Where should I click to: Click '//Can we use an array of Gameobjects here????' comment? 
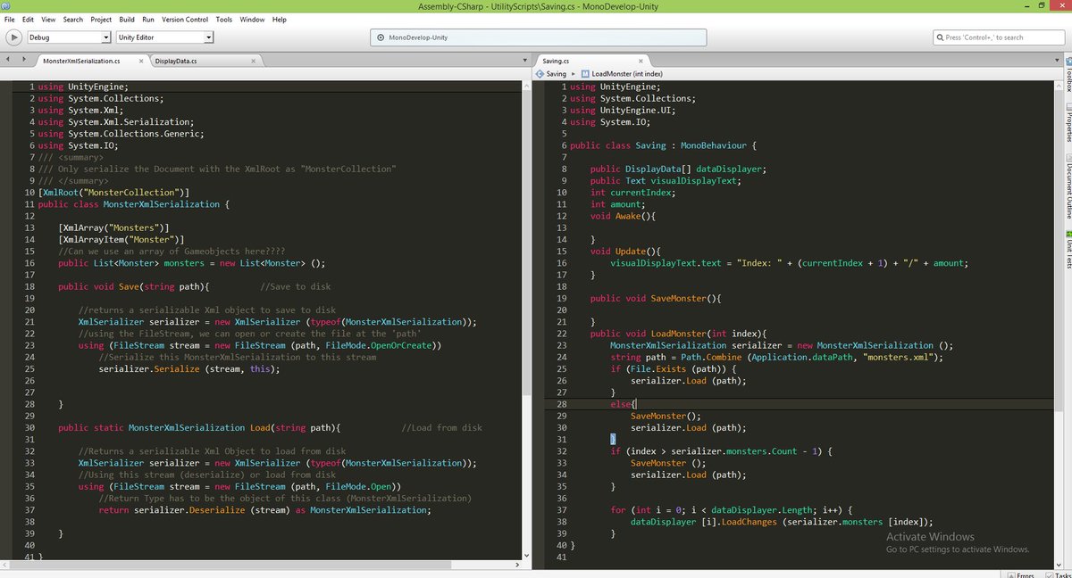tap(172, 251)
